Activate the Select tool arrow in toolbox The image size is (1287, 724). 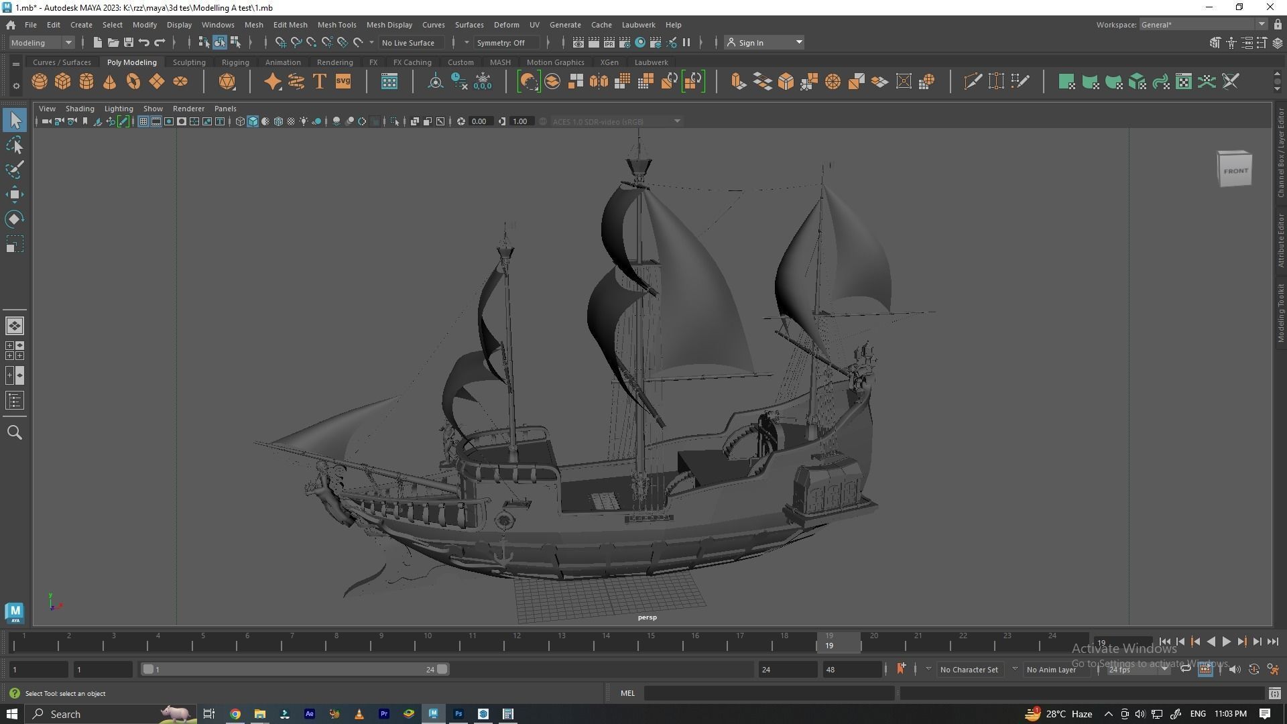pos(15,120)
